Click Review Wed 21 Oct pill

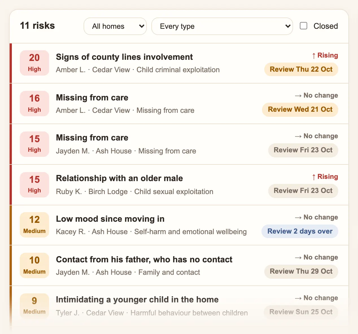pos(300,109)
